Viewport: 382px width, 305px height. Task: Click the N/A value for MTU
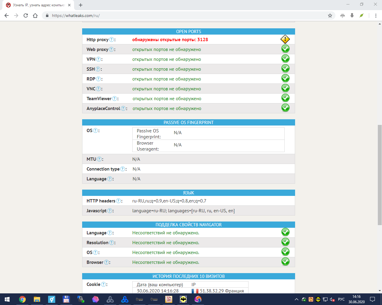(x=136, y=159)
